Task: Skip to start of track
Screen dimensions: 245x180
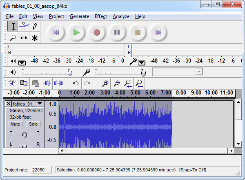Action: pyautogui.click(x=56, y=32)
